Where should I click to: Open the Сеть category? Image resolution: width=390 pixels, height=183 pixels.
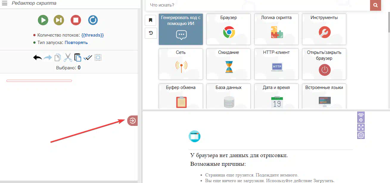tap(181, 64)
